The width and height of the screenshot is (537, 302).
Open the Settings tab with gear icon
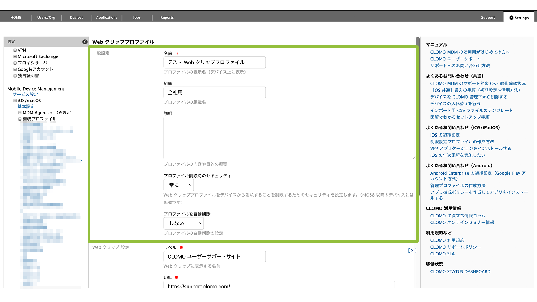click(x=519, y=18)
